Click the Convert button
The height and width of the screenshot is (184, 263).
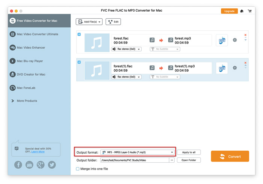coord(230,156)
